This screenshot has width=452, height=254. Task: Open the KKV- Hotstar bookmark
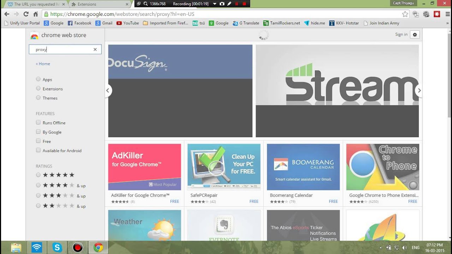click(x=344, y=23)
